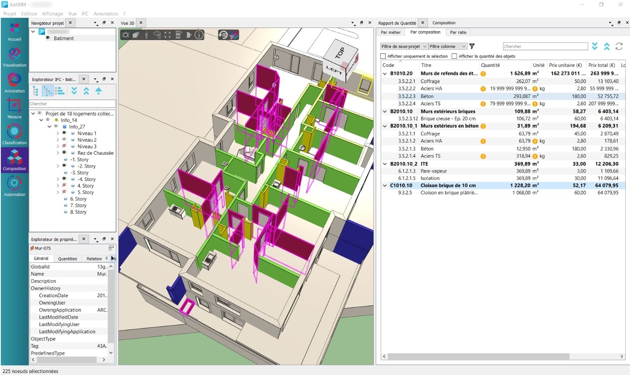Screen dimensions: 630x375
Task: Enable 'Afficher uniquement la sélection' checkbox
Action: 383,56
